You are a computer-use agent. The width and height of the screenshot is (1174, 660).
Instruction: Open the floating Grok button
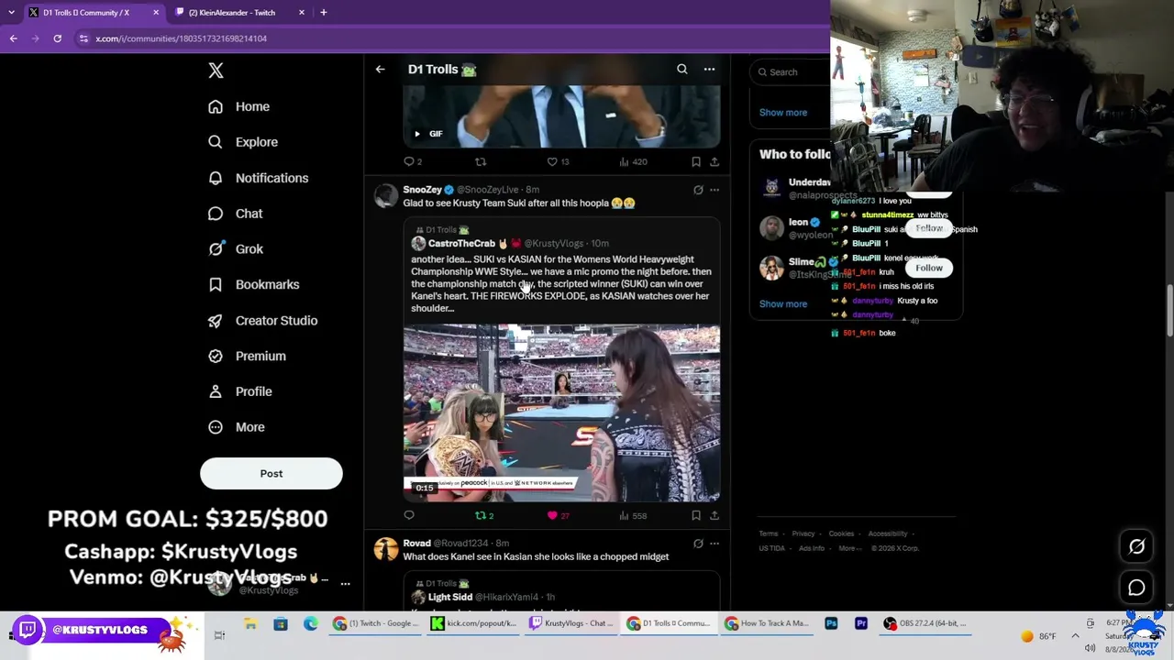(1136, 546)
